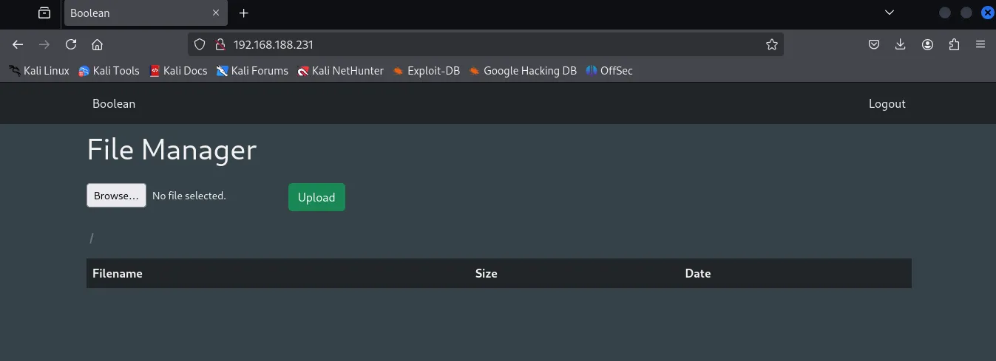Close the Boolean tab

click(x=216, y=13)
